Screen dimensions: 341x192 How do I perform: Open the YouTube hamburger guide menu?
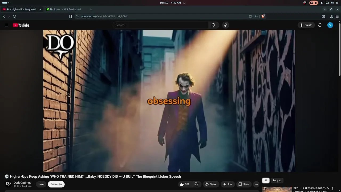6,25
